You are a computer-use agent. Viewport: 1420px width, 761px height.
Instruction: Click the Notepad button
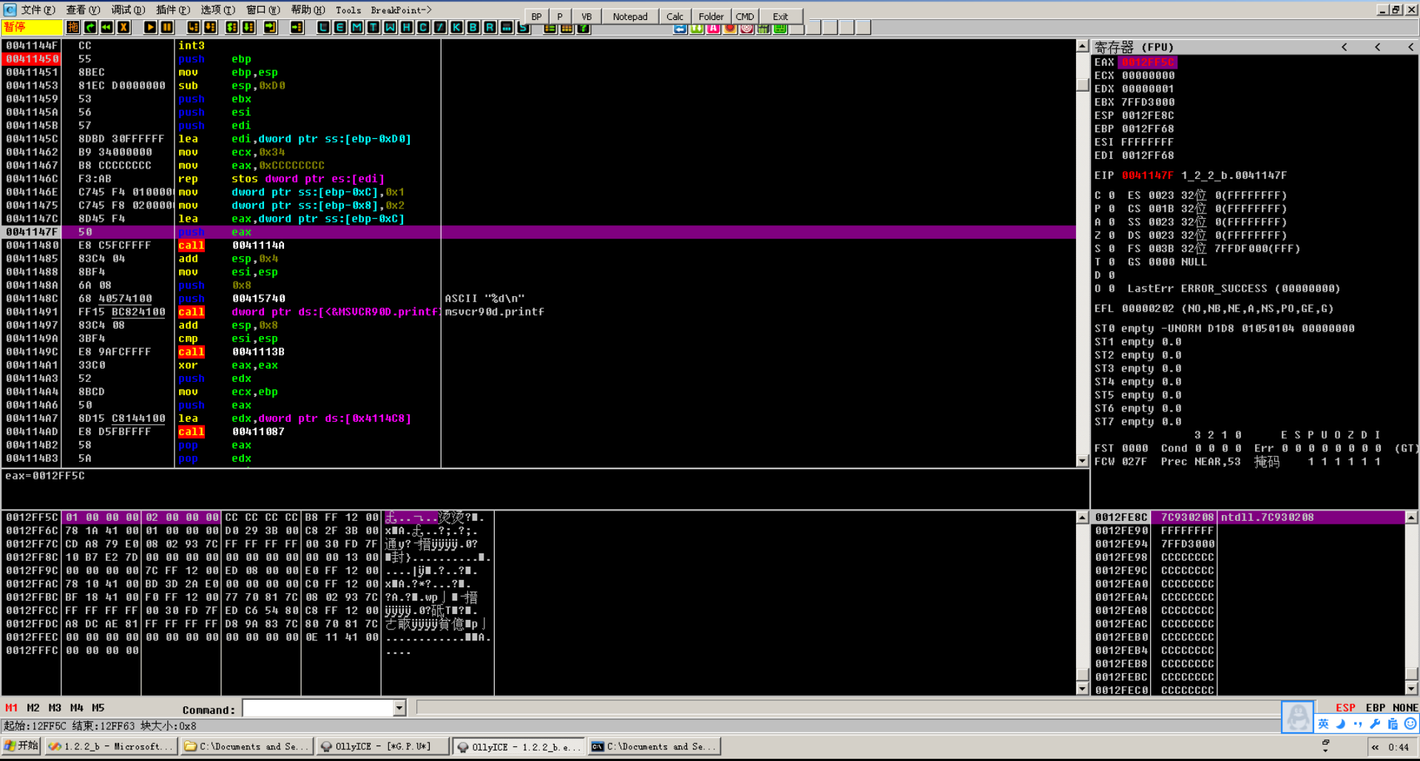(x=630, y=16)
